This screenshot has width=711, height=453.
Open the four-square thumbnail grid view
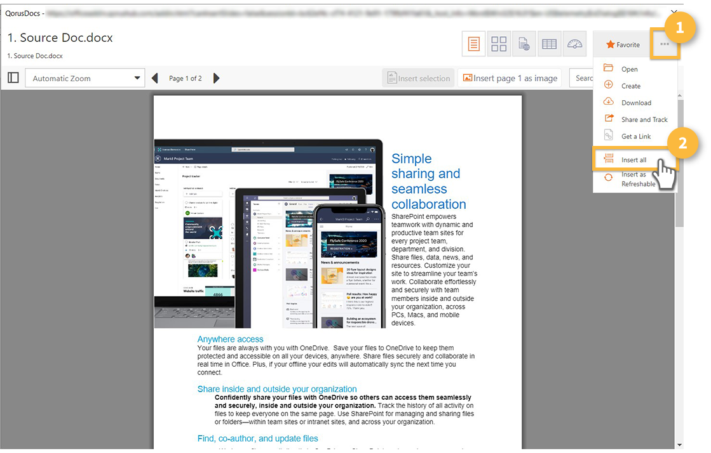tap(499, 44)
